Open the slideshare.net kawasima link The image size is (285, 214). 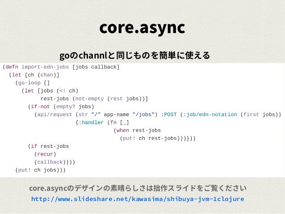138,199
